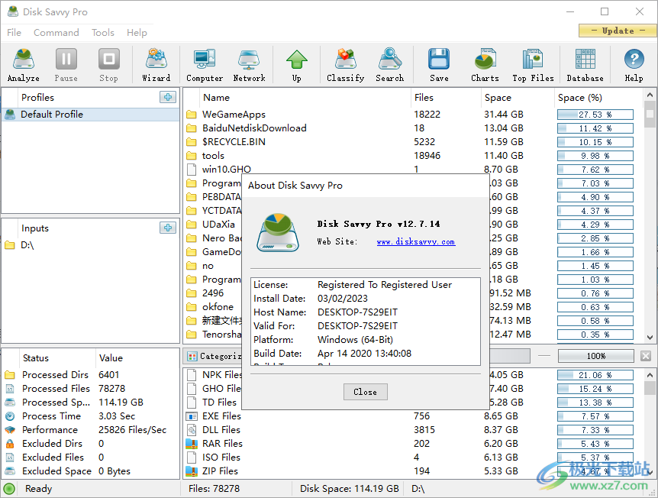Click the Value column header
This screenshot has width=658, height=498.
click(x=137, y=357)
